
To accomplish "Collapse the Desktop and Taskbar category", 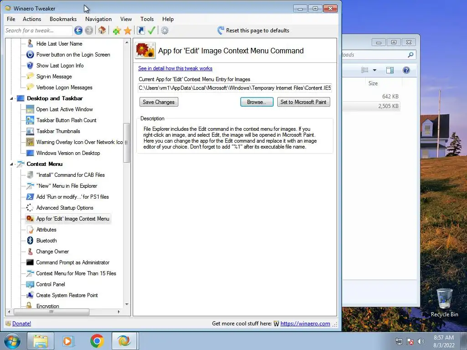I will tap(11, 98).
